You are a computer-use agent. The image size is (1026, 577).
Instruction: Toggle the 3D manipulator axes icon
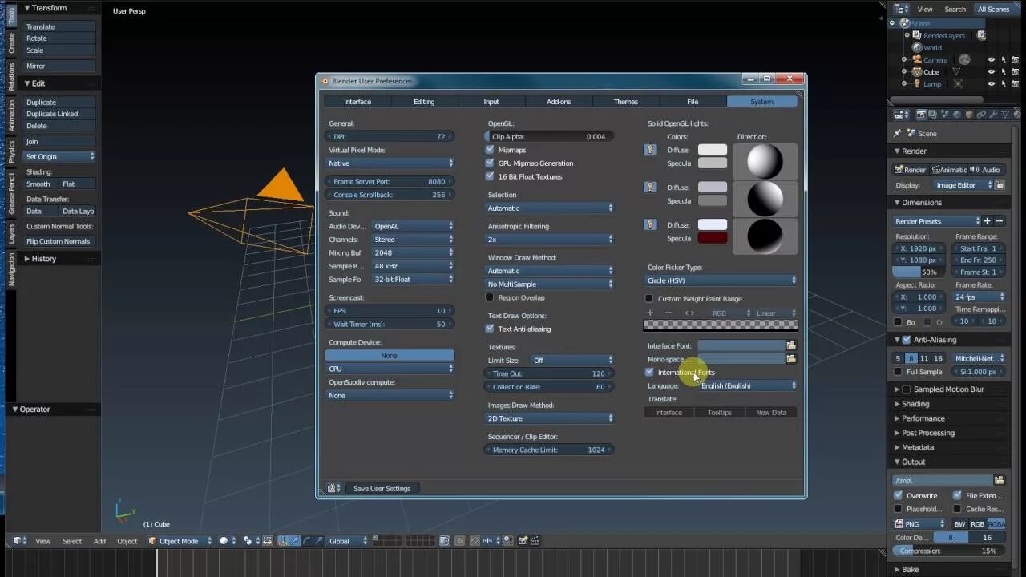[x=283, y=541]
